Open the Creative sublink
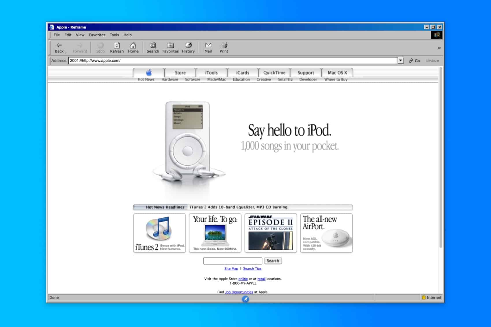This screenshot has height=327, width=491. point(264,79)
